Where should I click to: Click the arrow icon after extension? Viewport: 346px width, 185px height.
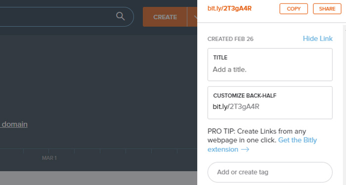tap(245, 149)
